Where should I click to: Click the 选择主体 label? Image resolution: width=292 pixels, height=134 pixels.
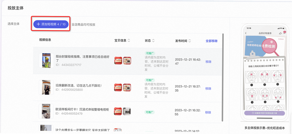click(x=14, y=24)
